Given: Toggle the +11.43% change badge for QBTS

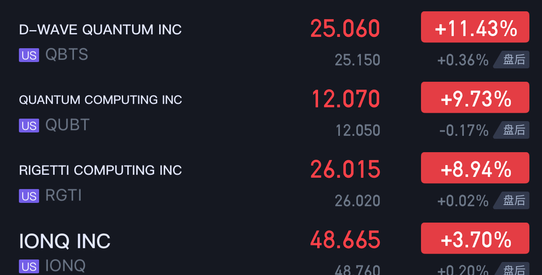Looking at the screenshot, I should 475,27.
